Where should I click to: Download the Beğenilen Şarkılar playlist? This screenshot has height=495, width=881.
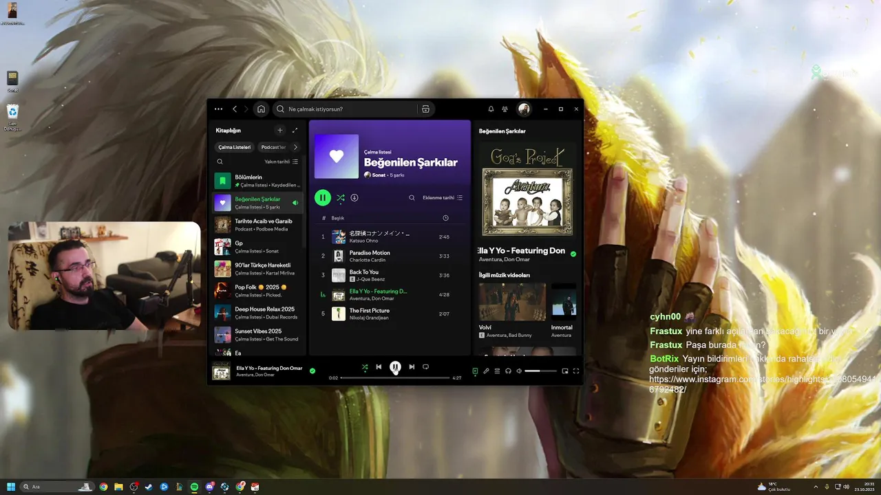(354, 198)
